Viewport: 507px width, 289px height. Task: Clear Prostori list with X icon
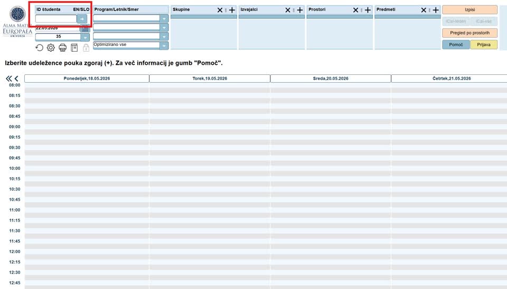pos(355,10)
